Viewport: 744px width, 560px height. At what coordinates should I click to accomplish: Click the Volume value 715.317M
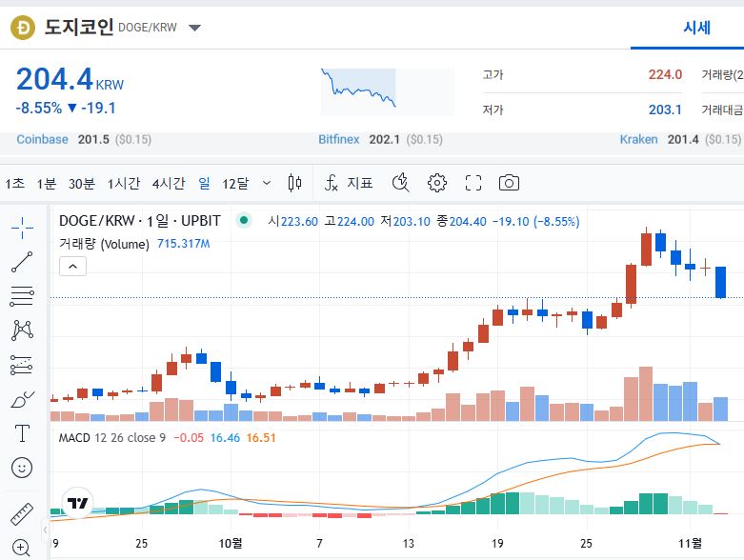[x=184, y=244]
